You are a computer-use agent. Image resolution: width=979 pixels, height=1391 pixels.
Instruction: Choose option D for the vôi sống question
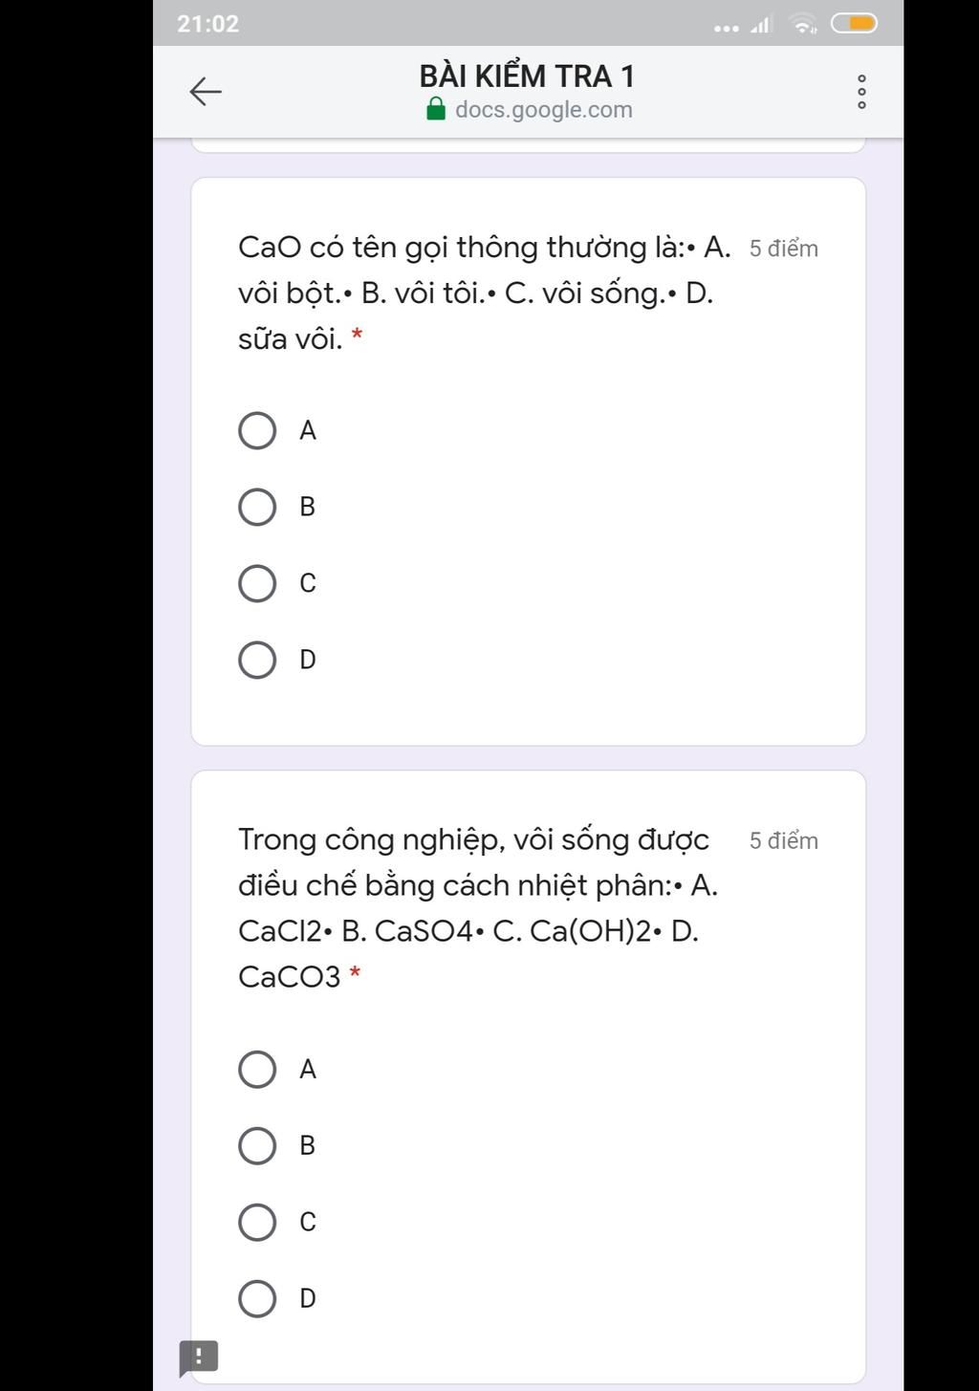click(257, 1298)
